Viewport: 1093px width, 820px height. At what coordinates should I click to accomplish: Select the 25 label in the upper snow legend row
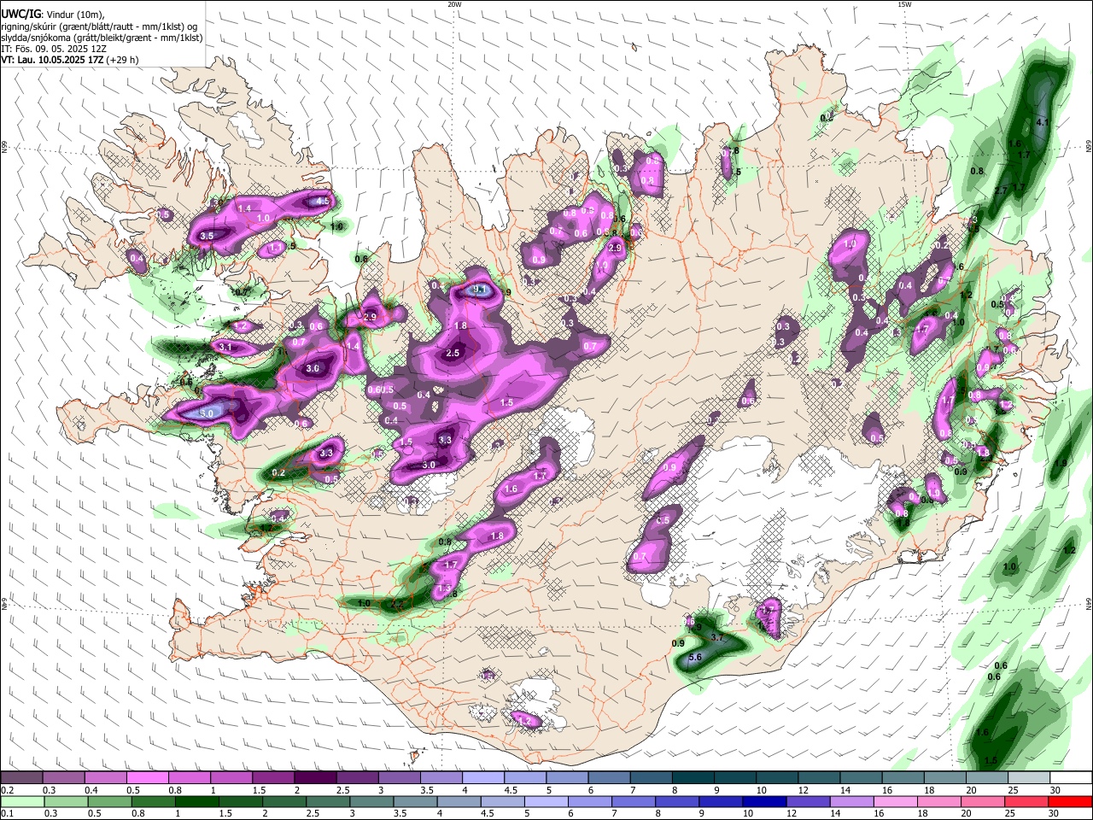(x=1014, y=790)
